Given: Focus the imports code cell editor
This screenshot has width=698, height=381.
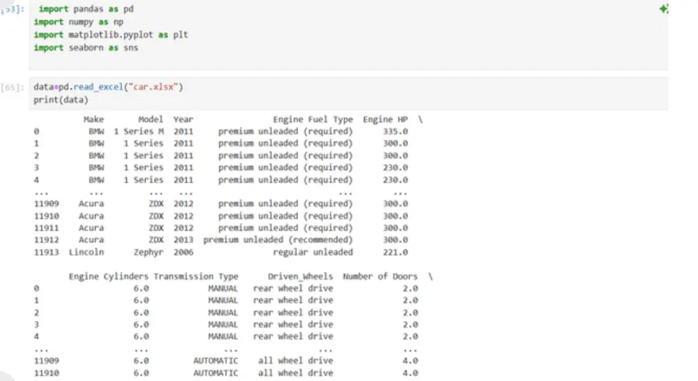Looking at the screenshot, I should 348,35.
